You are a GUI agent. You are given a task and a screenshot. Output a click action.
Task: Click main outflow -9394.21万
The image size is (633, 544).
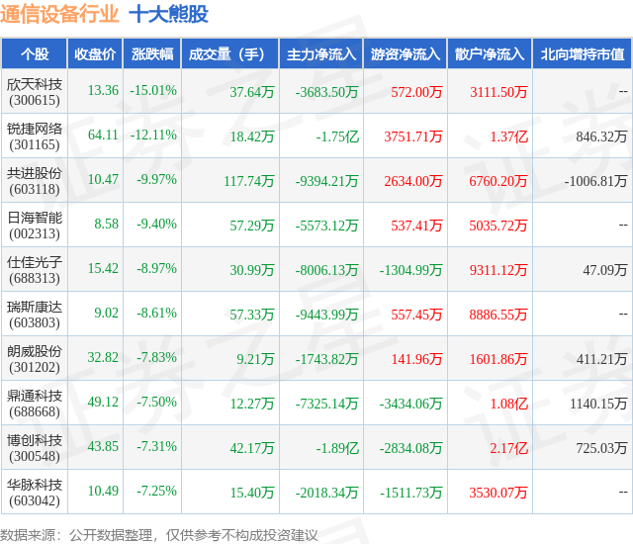pos(326,181)
